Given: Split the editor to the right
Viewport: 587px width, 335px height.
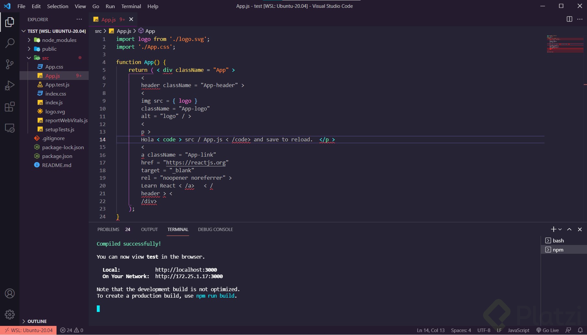Looking at the screenshot, I should click(569, 19).
